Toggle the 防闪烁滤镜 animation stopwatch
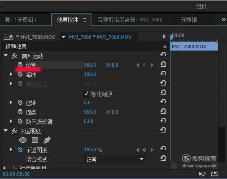Image resolution: width=227 pixels, height=179 pixels. coord(20,121)
